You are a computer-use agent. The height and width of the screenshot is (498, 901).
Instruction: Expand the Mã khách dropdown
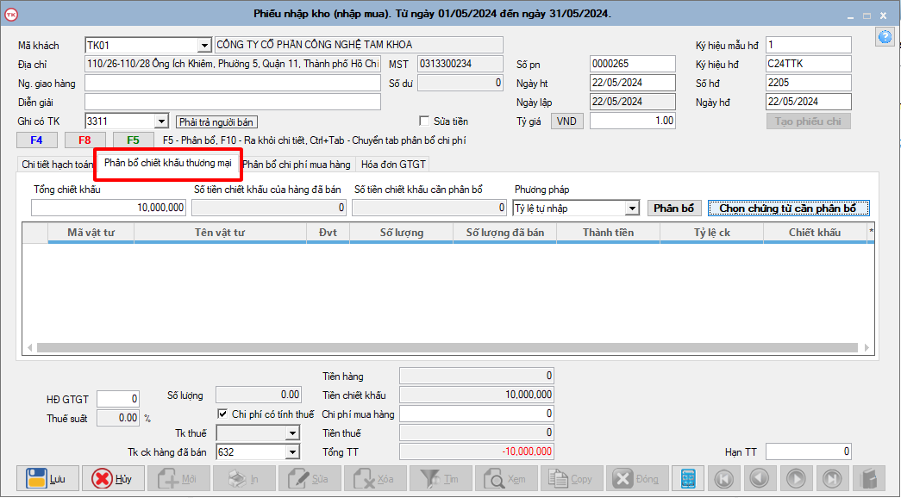pyautogui.click(x=203, y=45)
